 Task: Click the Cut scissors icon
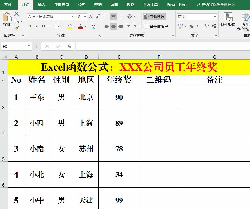pos(16,14)
